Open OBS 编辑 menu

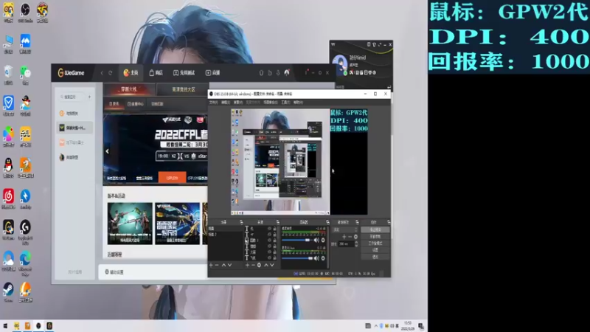tap(226, 103)
